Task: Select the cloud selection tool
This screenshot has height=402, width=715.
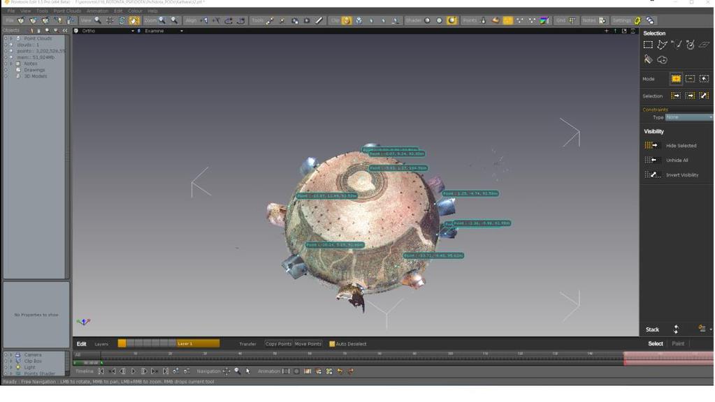Action: click(x=662, y=59)
